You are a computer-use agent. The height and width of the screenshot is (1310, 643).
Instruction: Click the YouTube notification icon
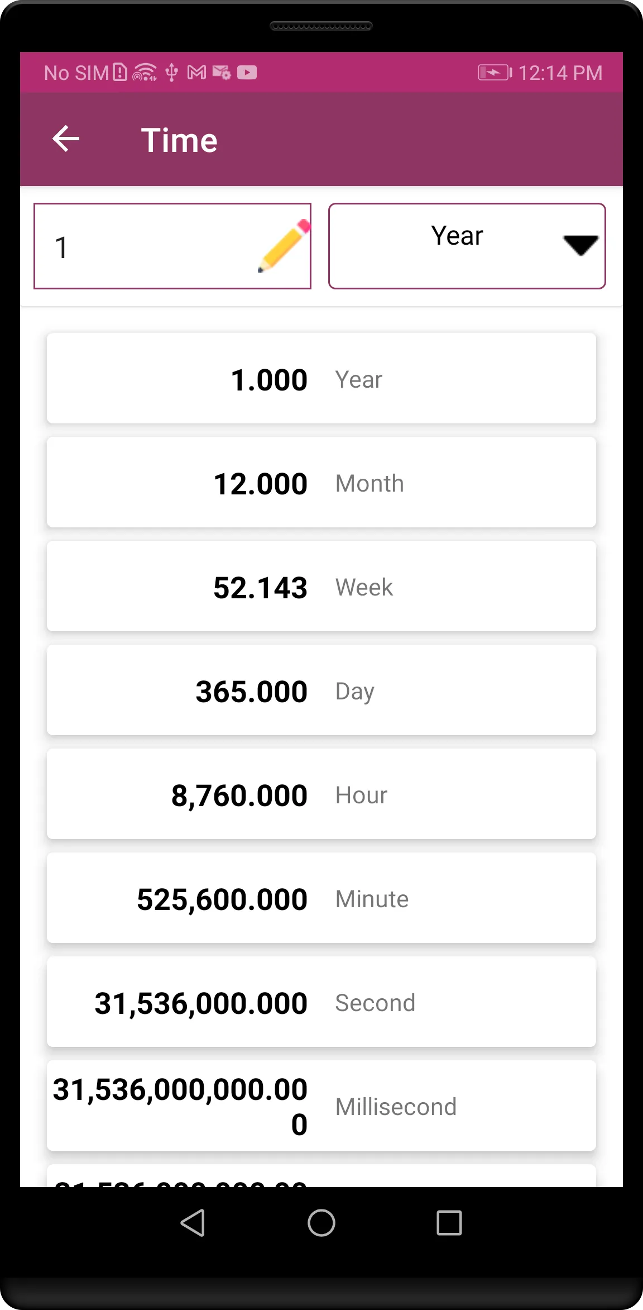pos(247,73)
